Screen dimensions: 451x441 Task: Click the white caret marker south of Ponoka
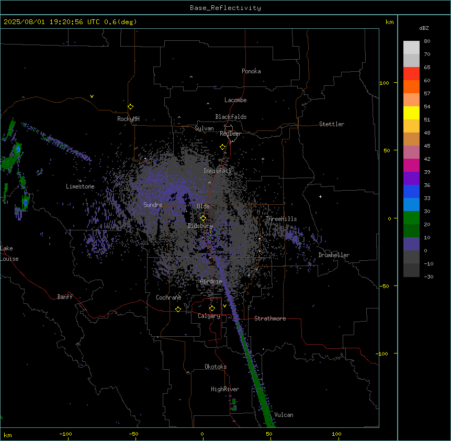coord(191,77)
